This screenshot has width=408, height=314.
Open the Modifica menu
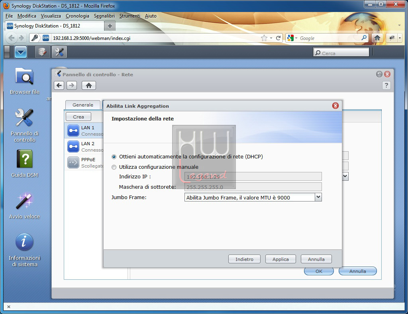coord(27,16)
